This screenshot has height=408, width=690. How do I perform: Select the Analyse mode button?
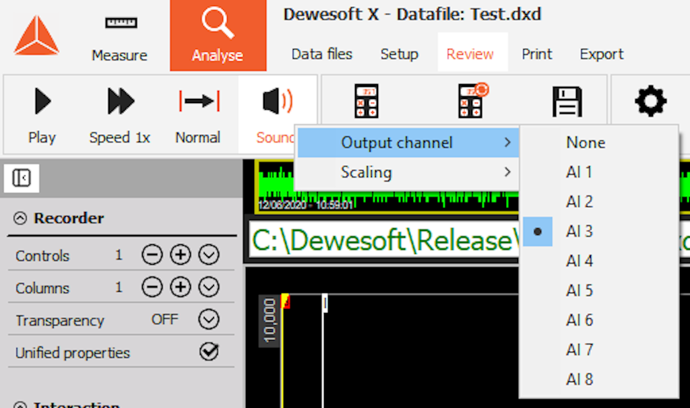(x=218, y=35)
